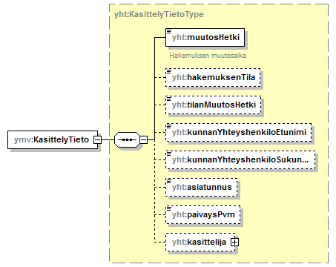
Task: Click text-content icon on yht:asiatunnus
Action: [x=169, y=181]
